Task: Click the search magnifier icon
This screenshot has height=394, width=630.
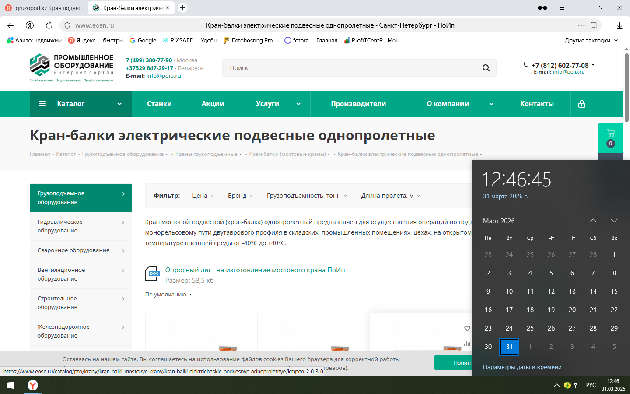Action: 486,68
